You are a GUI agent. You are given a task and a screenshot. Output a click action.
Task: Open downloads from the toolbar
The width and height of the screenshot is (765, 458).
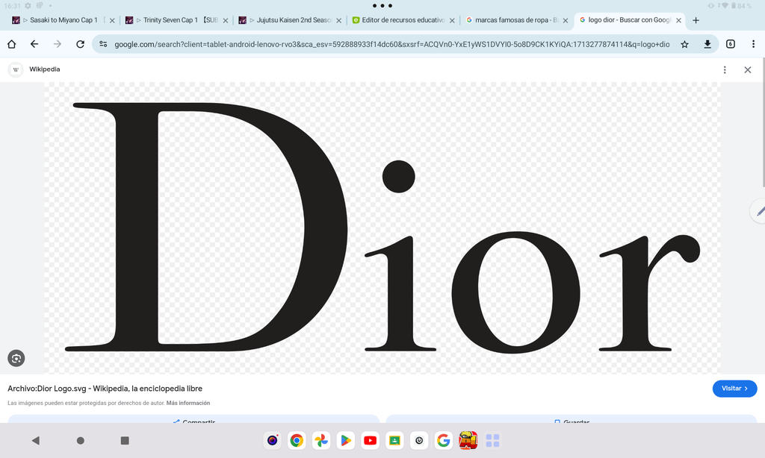tap(707, 44)
